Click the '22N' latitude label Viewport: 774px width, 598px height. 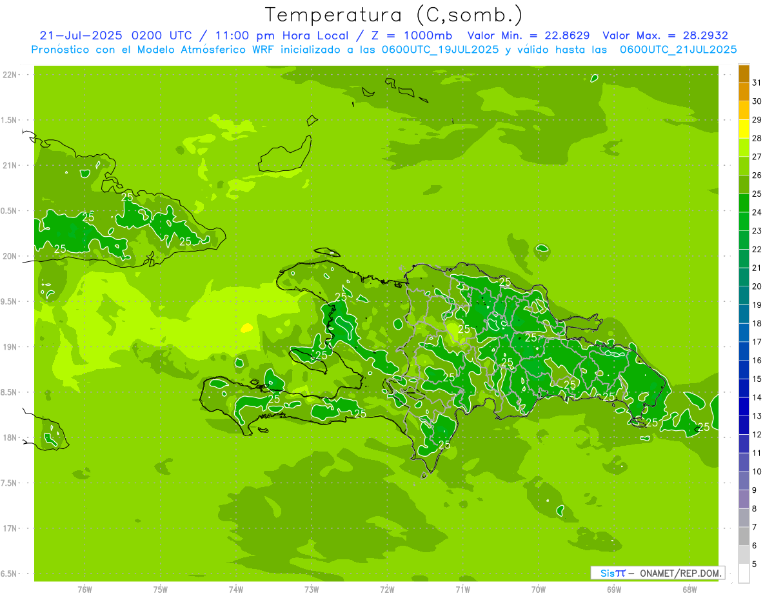click(10, 75)
